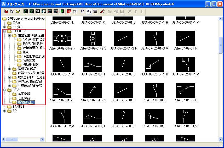The image size is (224, 148).
Task: Select the JSIA-06-09-01-2_V symbol thumbnail
Action: point(93,39)
